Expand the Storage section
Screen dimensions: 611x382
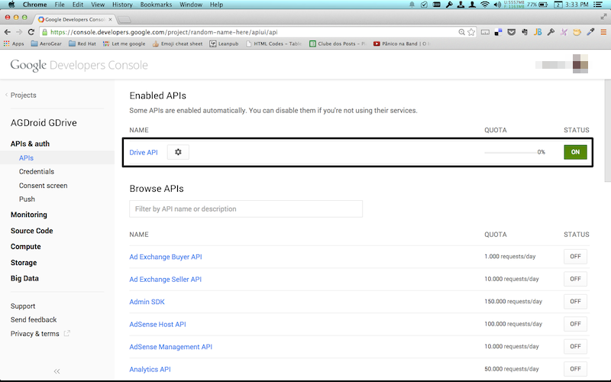click(x=24, y=263)
